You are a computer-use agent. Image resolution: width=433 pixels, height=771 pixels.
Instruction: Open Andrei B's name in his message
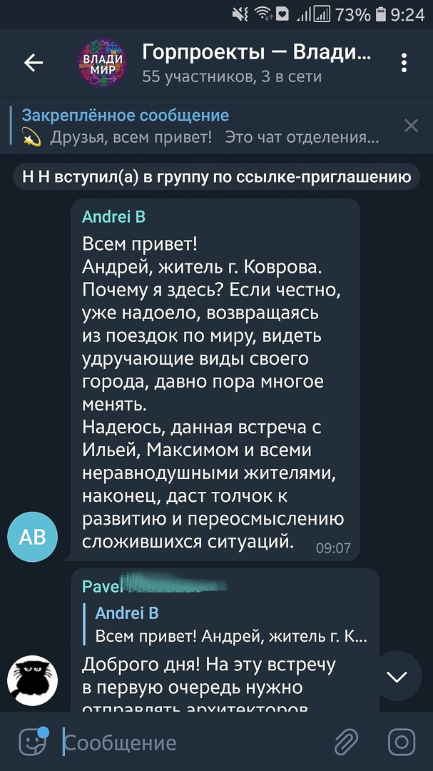click(x=112, y=217)
